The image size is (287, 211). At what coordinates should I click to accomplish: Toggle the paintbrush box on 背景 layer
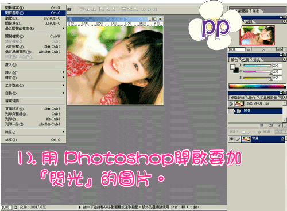[238, 139]
